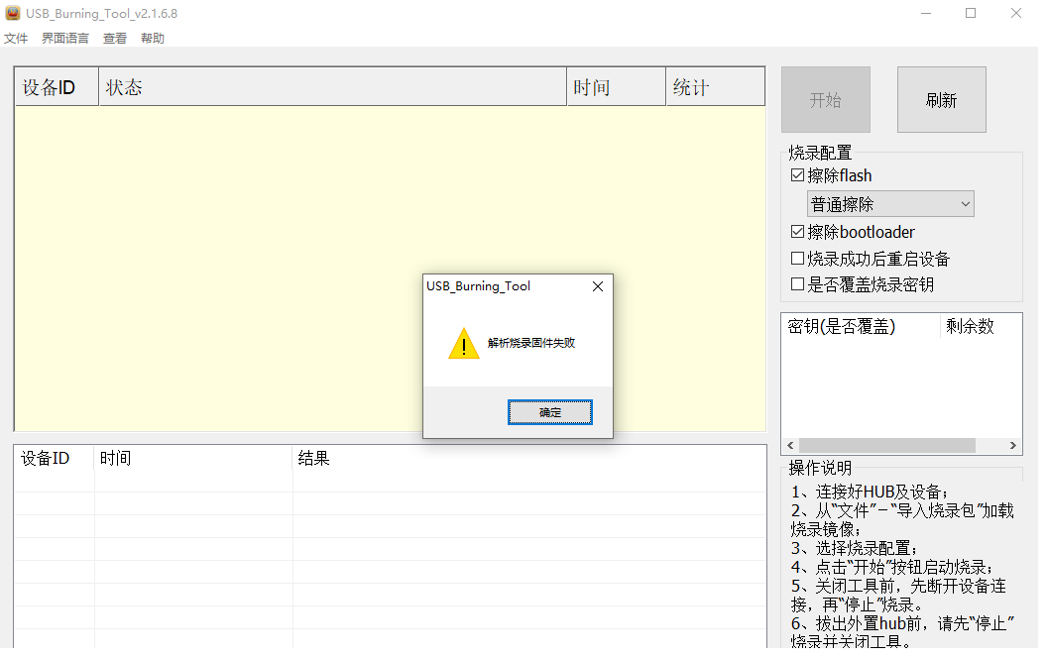Enable 烧录成功后重启设备 checkbox
The height and width of the screenshot is (658, 1047).
[797, 259]
